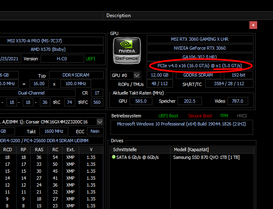Click the green UEFI label beside Version
The height and width of the screenshot is (209, 273).
90,59
